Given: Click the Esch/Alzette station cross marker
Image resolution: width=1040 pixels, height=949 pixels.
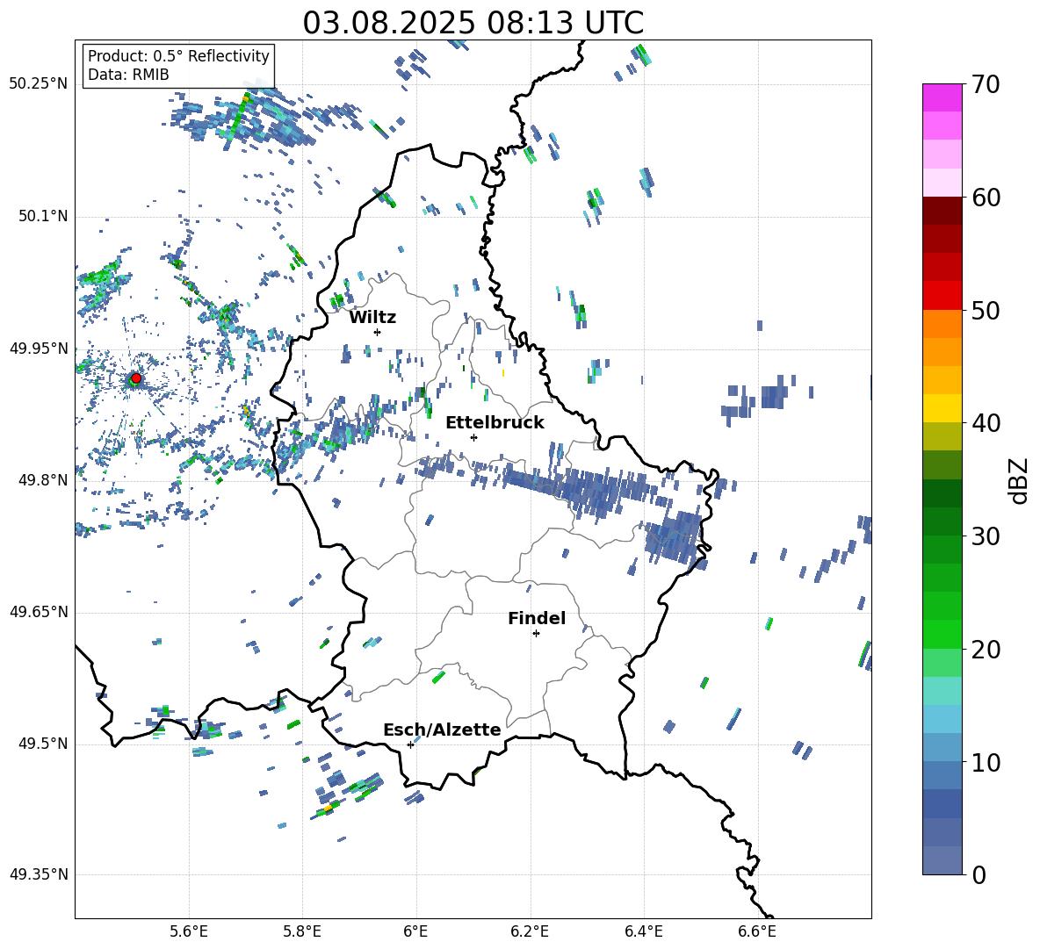Looking at the screenshot, I should coord(410,744).
